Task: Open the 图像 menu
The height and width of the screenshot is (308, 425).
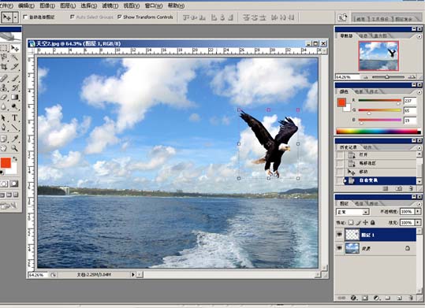Action: click(47, 6)
